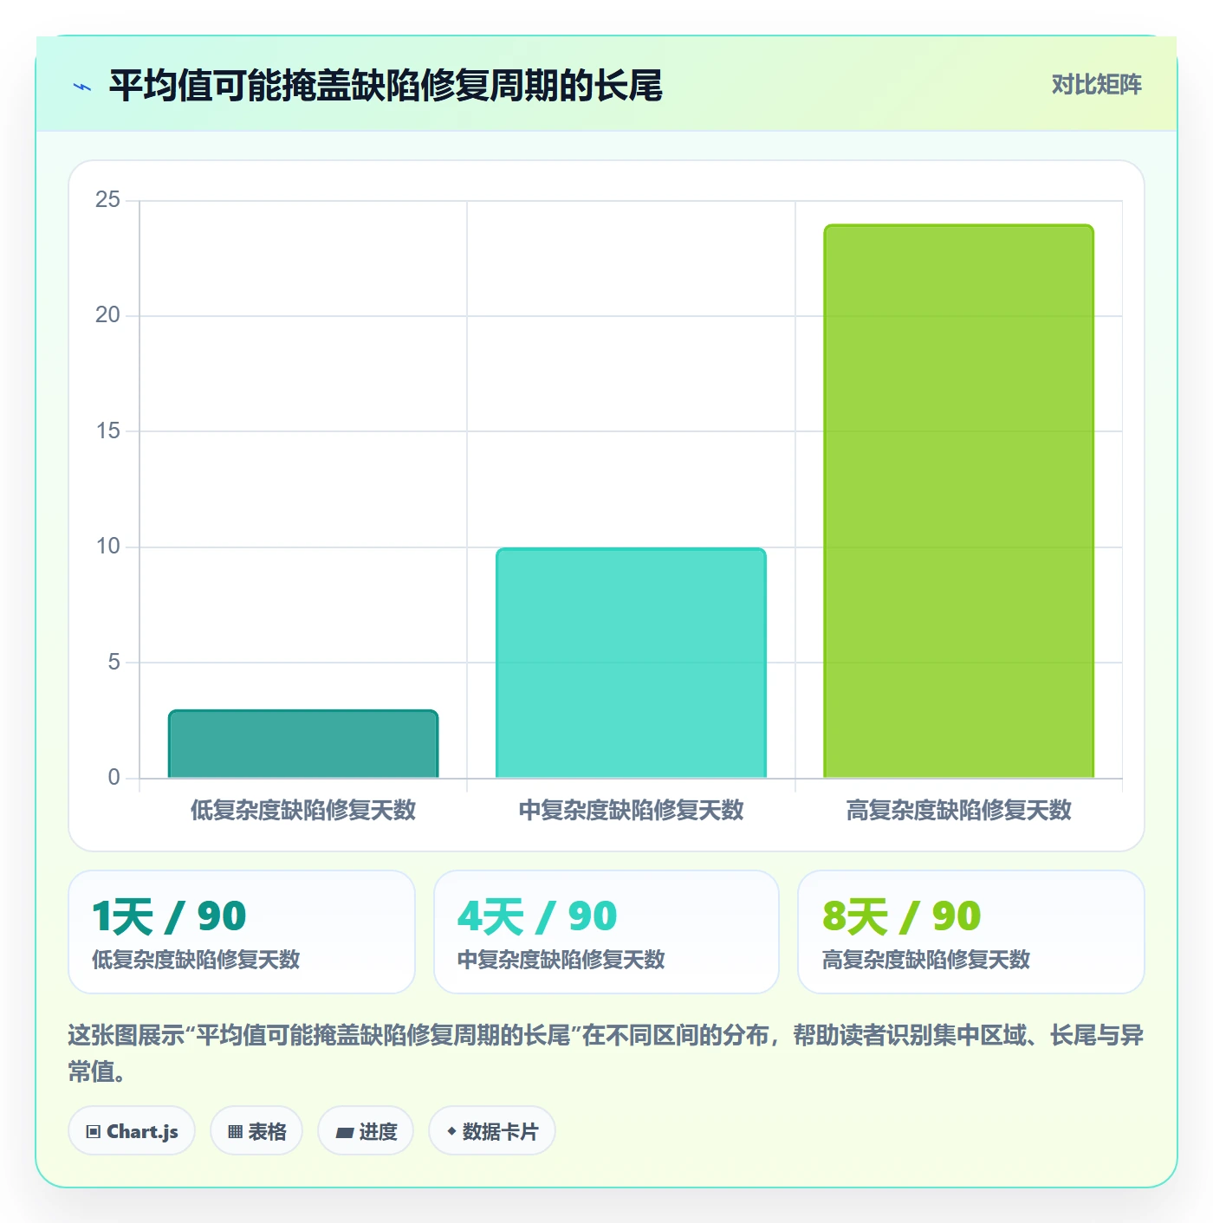Select the dark teal 低复杂度 bar
The width and height of the screenshot is (1213, 1223).
click(x=303, y=744)
